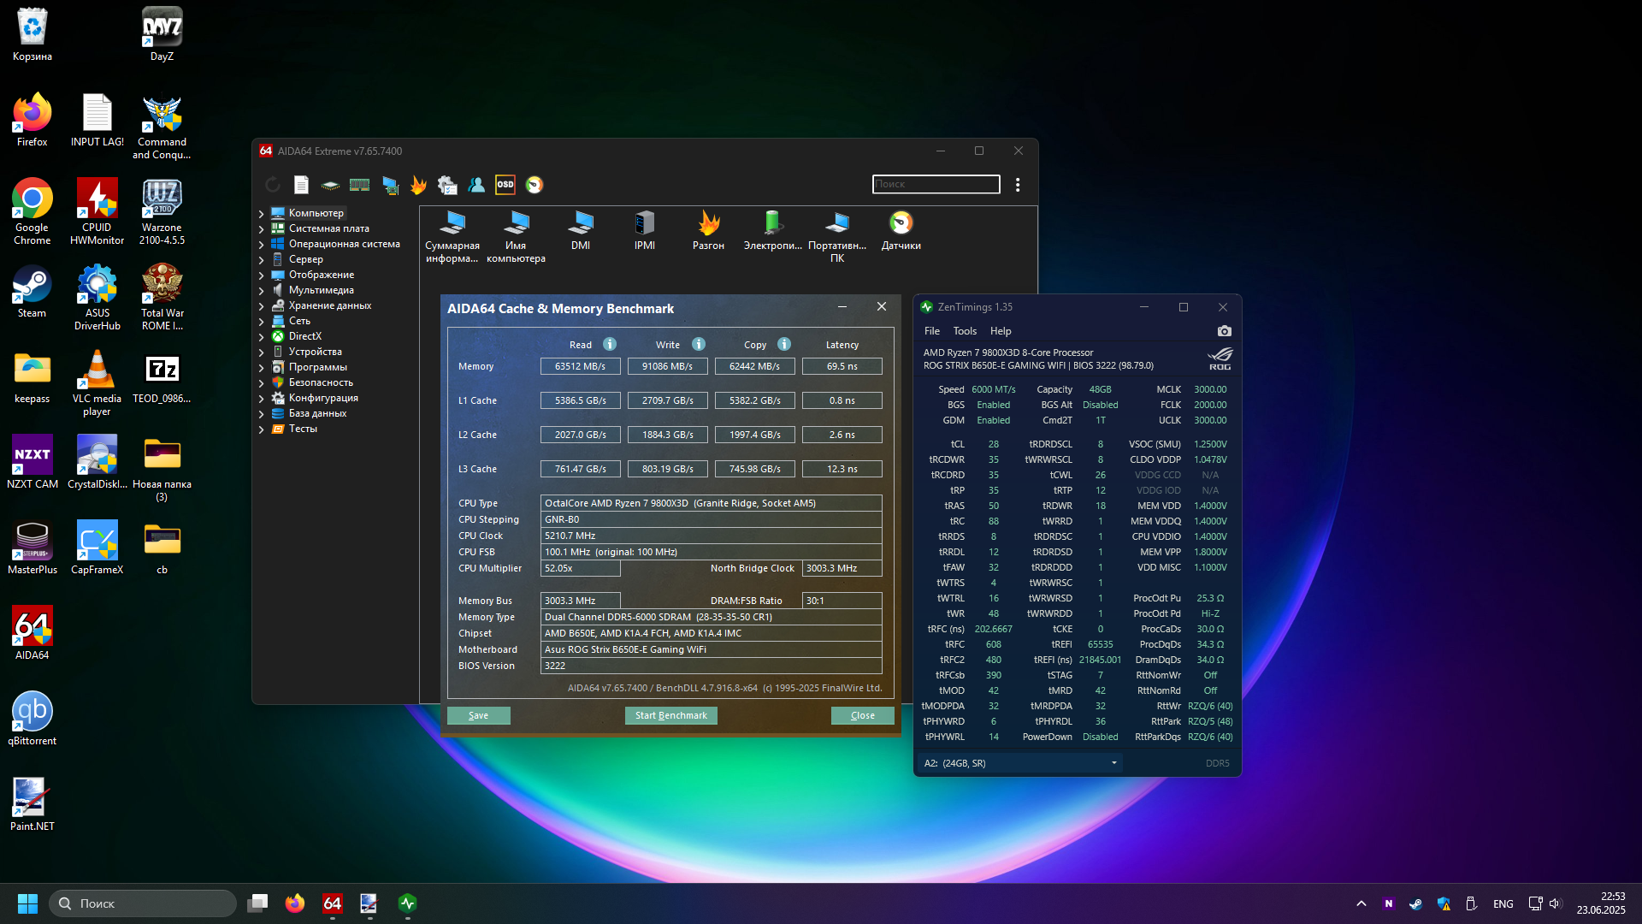Click the flame stability test toolbar icon

[x=418, y=185]
